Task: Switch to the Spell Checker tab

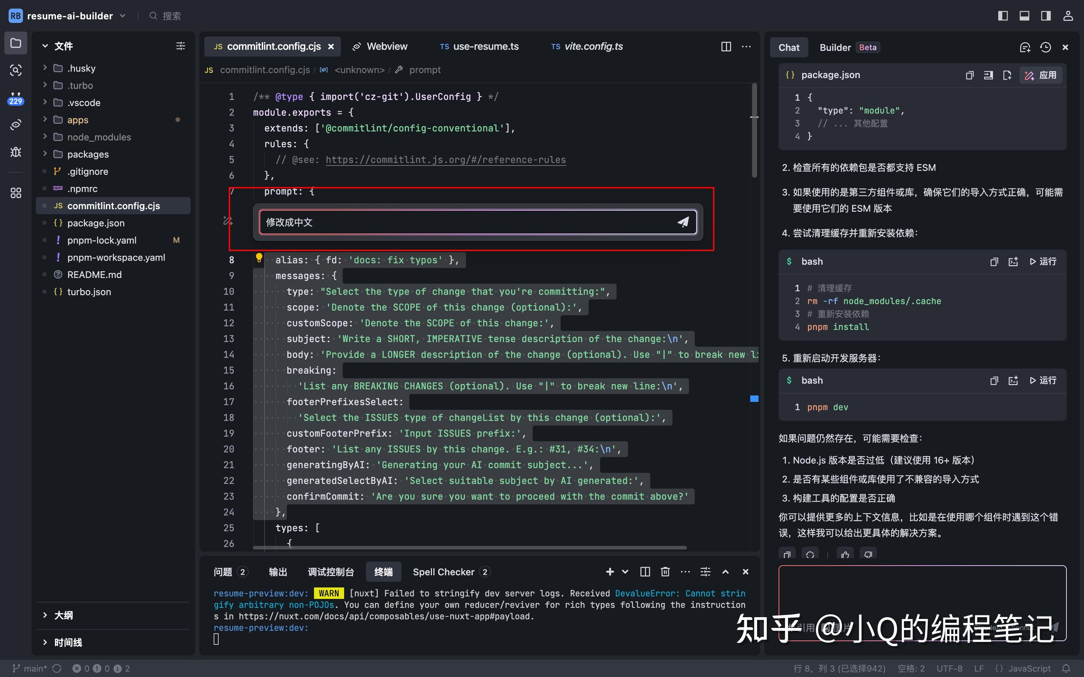Action: [443, 572]
